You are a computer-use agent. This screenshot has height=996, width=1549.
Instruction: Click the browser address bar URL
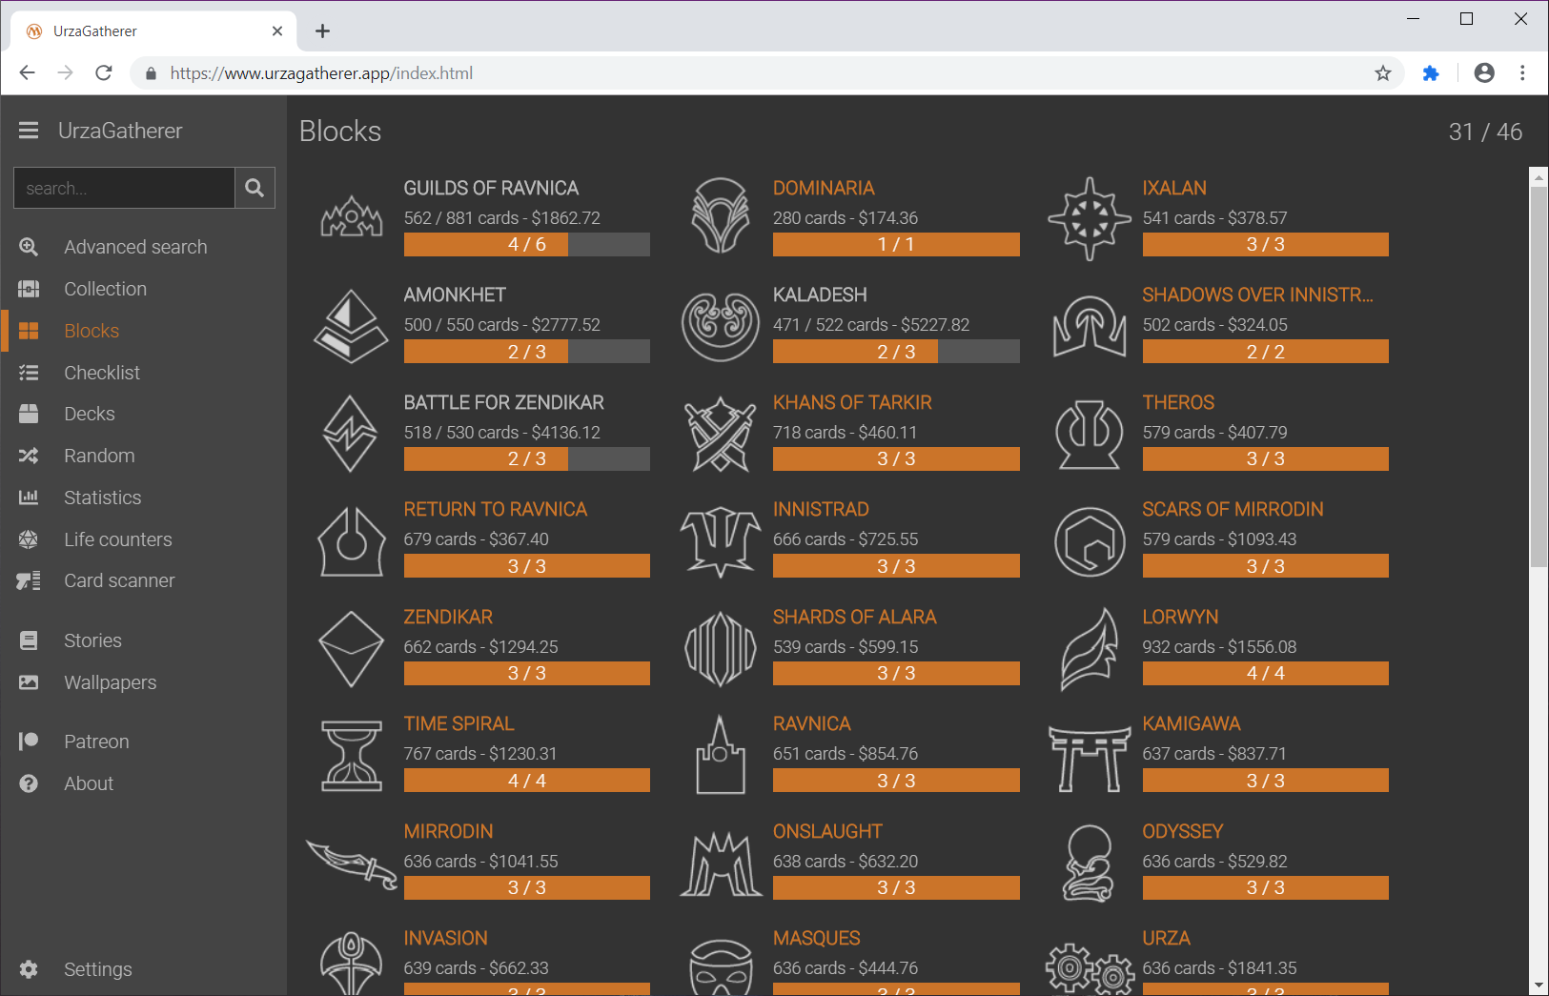pyautogui.click(x=321, y=73)
